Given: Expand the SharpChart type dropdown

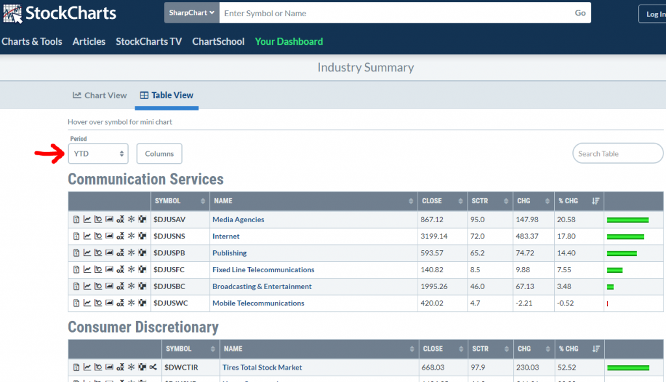Looking at the screenshot, I should (192, 13).
